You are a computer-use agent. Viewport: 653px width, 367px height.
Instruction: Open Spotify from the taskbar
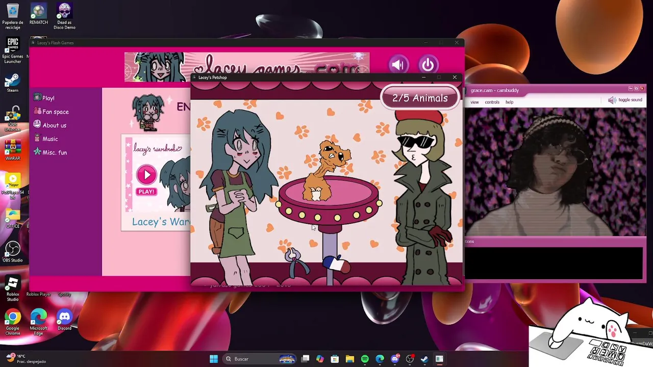(365, 359)
